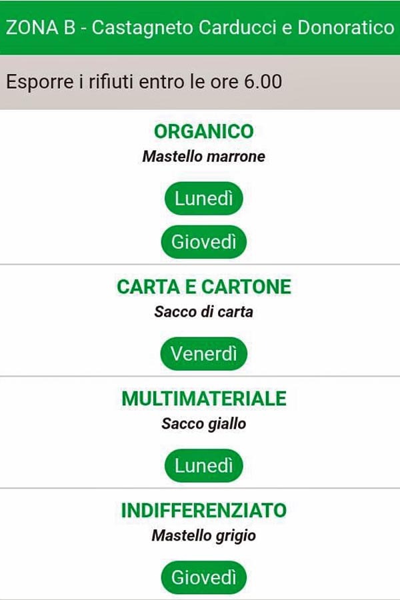The width and height of the screenshot is (400, 600).
Task: Click the 'Esporre i rifiuti' notice text
Action: point(67,82)
